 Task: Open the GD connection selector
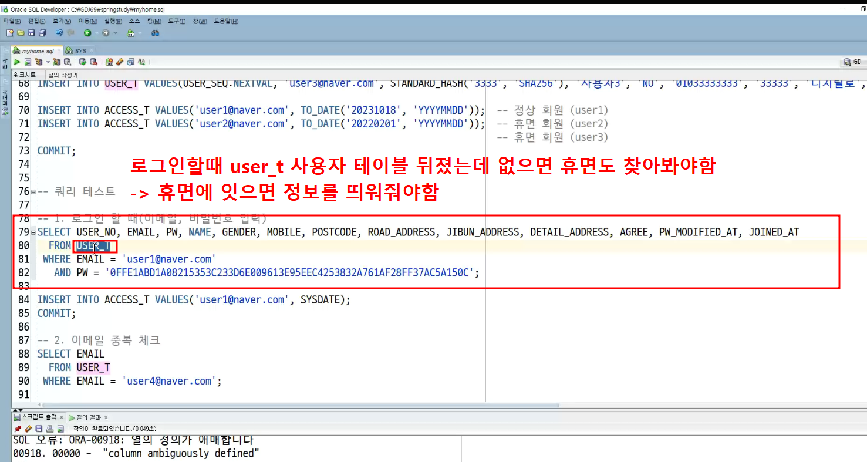(852, 62)
